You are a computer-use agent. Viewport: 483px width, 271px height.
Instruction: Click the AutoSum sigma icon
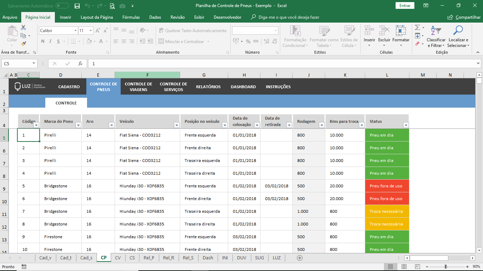[x=417, y=28]
